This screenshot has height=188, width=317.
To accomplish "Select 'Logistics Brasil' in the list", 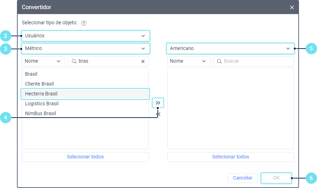I will [x=85, y=104].
